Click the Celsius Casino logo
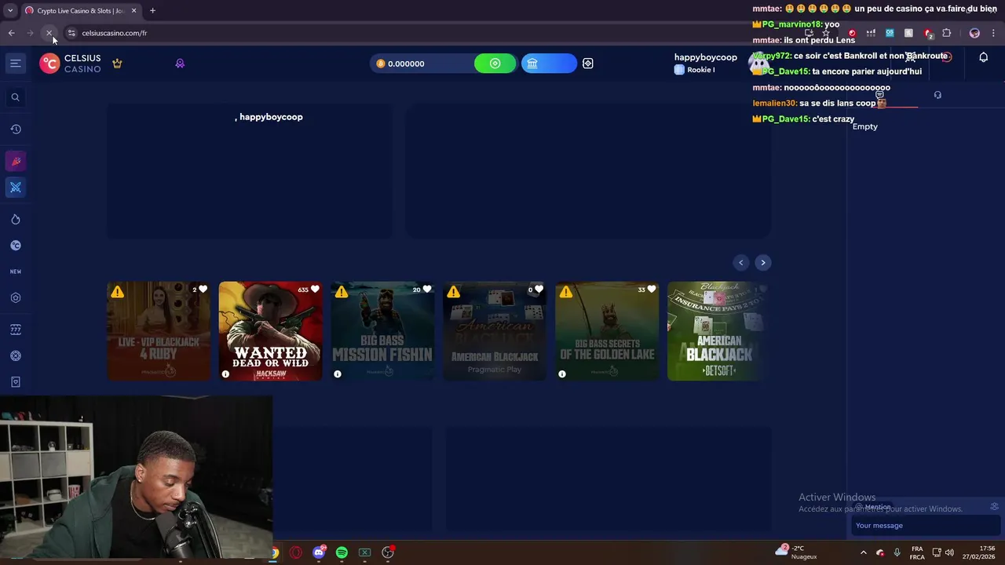 pos(71,64)
